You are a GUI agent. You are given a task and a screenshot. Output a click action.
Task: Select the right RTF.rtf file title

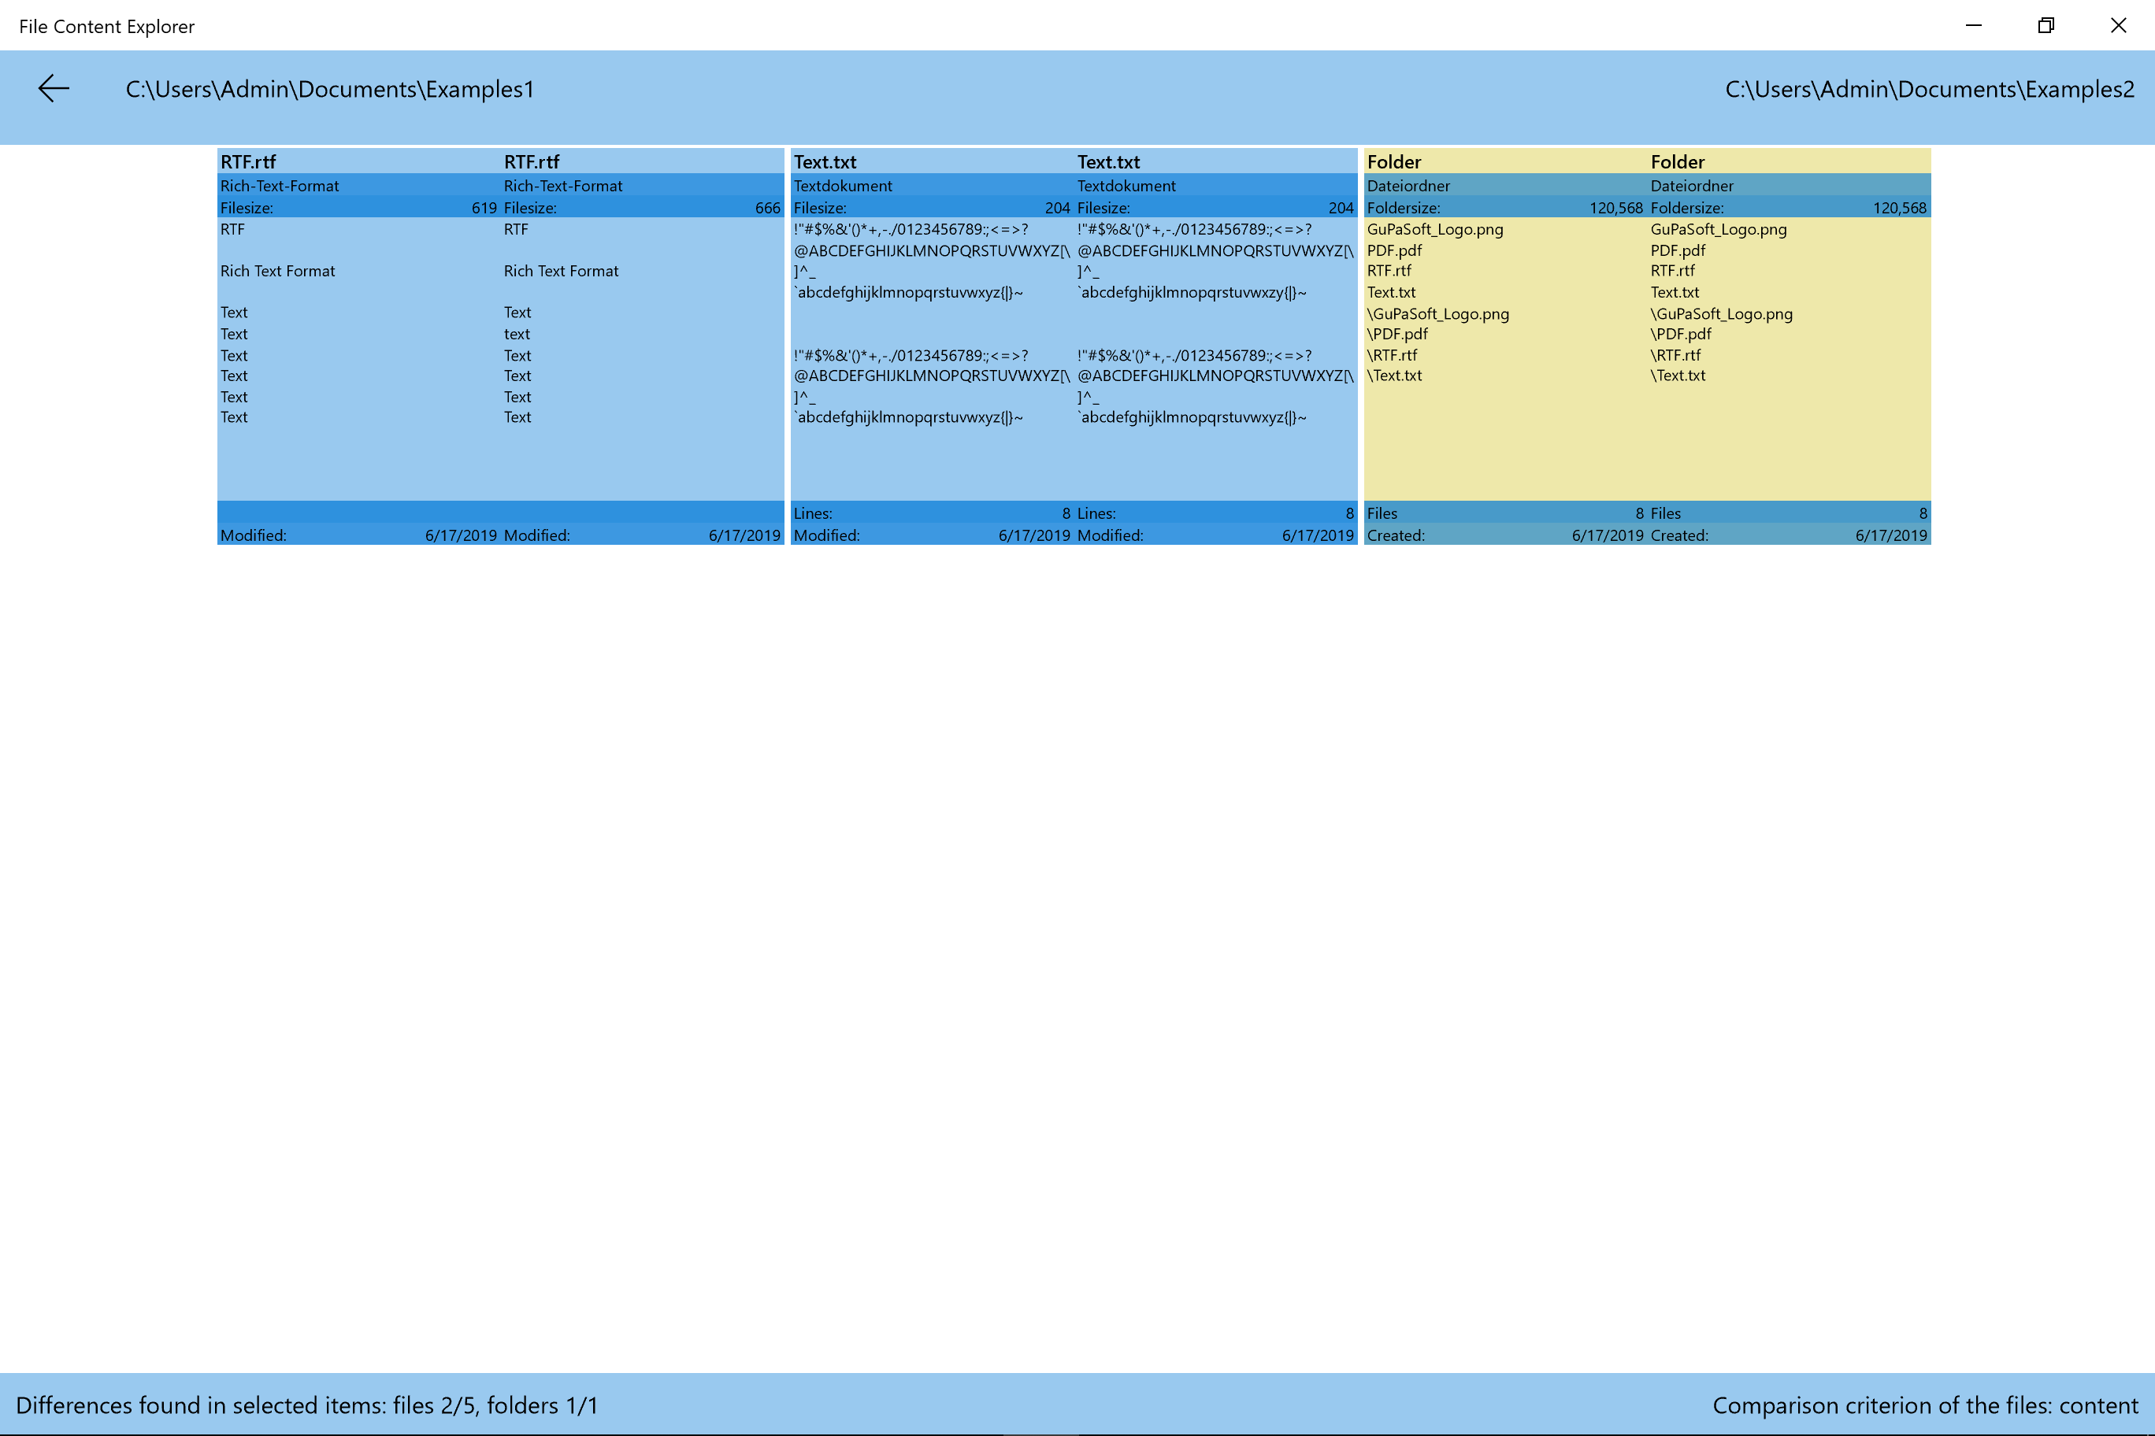click(x=532, y=162)
